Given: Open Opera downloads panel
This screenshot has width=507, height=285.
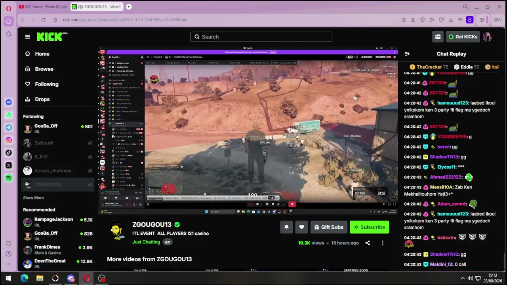Looking at the screenshot, I should (x=451, y=20).
